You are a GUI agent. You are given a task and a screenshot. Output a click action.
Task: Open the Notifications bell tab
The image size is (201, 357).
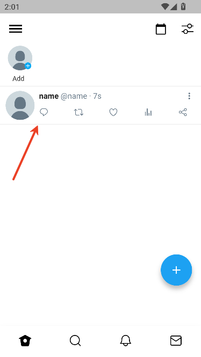click(x=126, y=341)
